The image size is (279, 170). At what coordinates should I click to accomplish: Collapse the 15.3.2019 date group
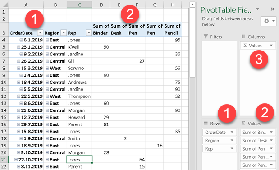click(x=18, y=68)
